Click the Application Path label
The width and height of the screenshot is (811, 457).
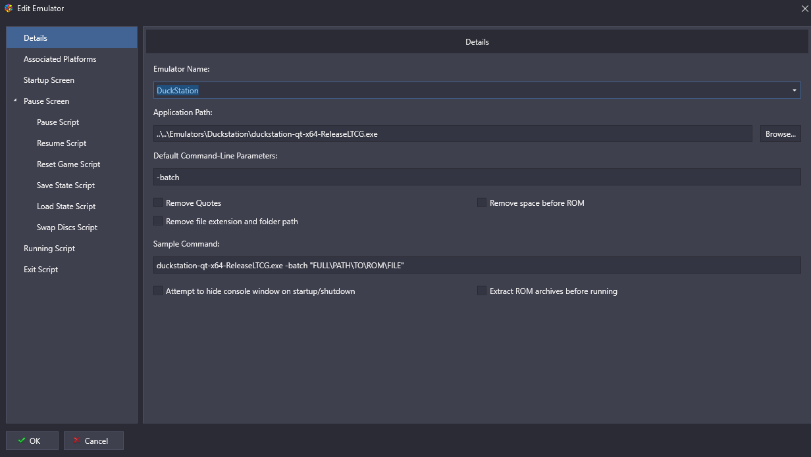click(x=183, y=112)
